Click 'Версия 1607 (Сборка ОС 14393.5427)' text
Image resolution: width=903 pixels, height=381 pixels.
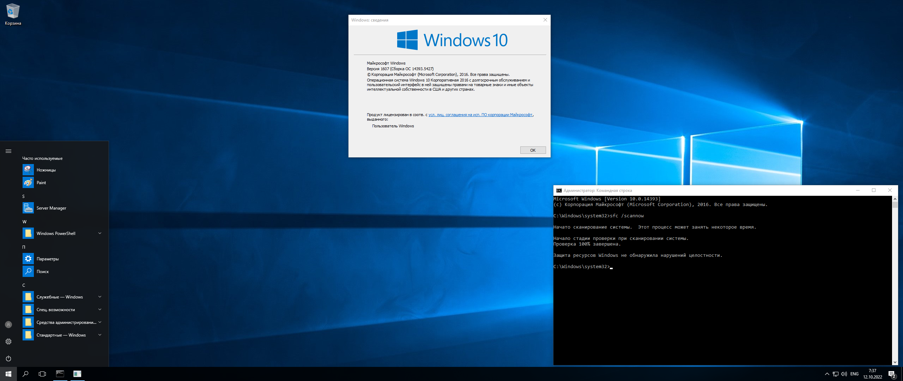tap(400, 69)
